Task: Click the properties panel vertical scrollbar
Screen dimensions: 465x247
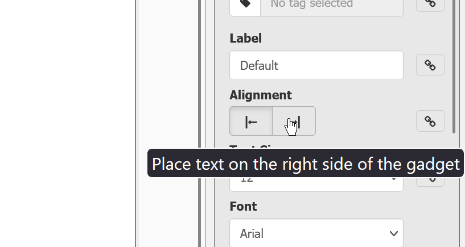Action: (454, 66)
